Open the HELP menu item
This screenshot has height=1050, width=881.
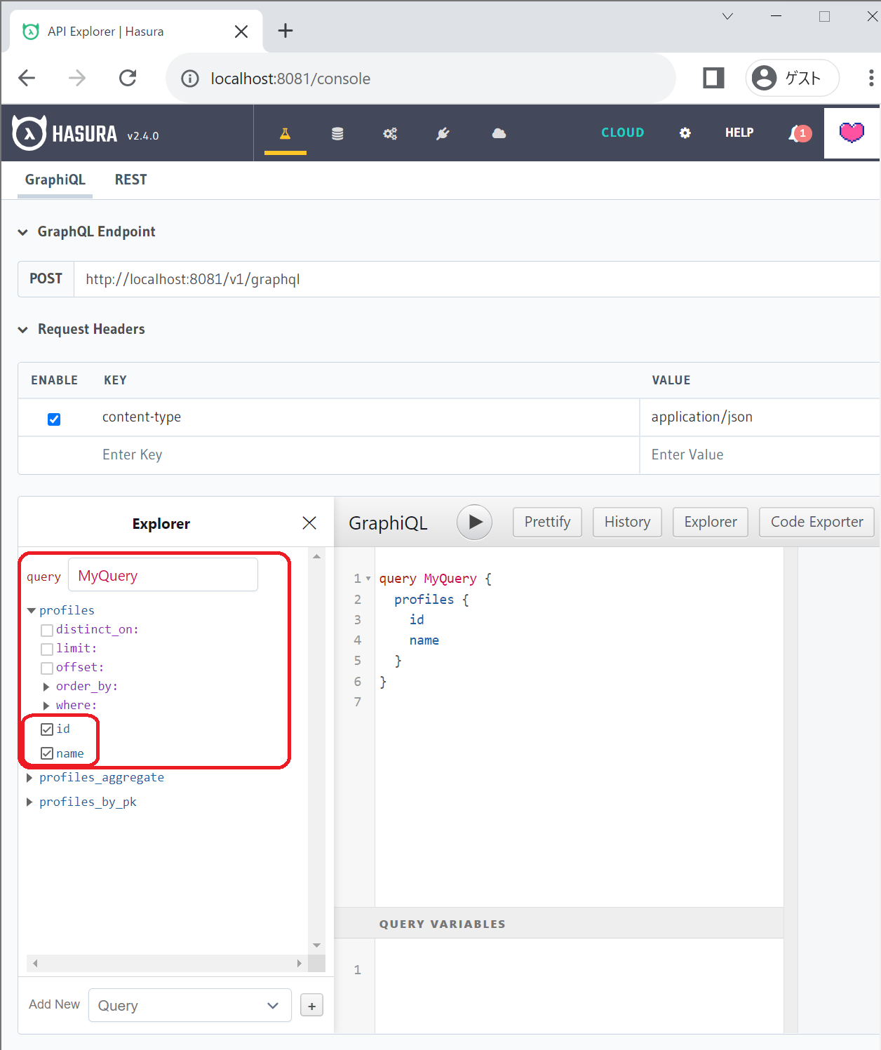click(x=739, y=133)
